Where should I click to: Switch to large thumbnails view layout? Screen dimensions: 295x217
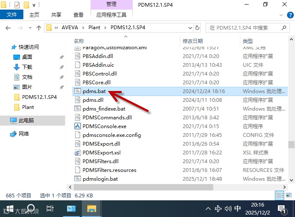point(289,195)
